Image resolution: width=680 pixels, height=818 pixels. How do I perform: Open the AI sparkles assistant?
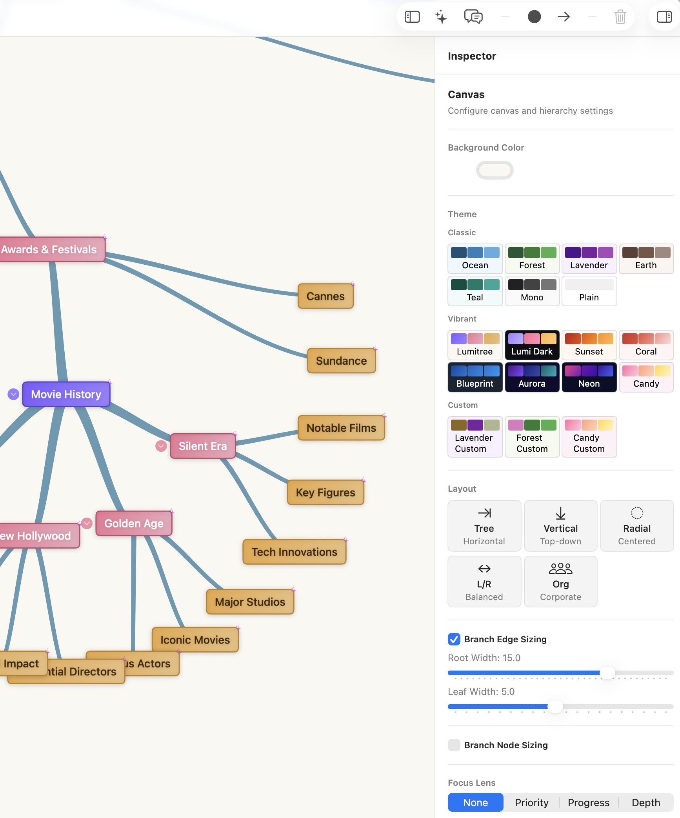coord(442,16)
